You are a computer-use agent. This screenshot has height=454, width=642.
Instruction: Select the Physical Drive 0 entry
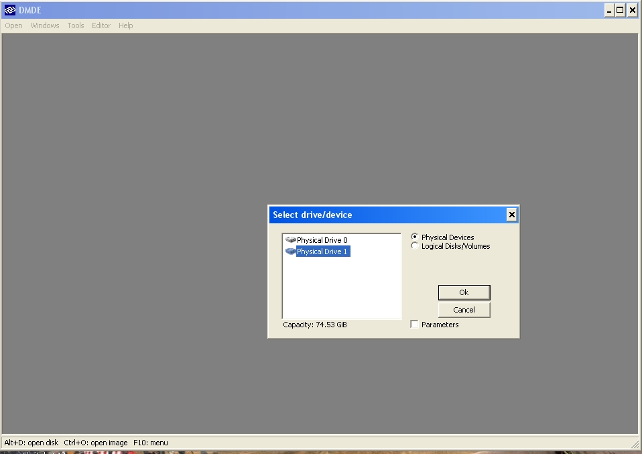pyautogui.click(x=322, y=240)
